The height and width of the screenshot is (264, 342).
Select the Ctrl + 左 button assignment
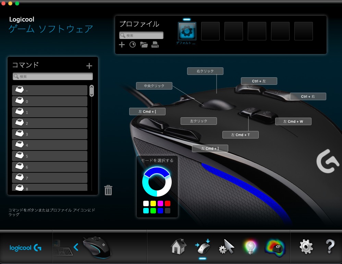[x=259, y=81]
